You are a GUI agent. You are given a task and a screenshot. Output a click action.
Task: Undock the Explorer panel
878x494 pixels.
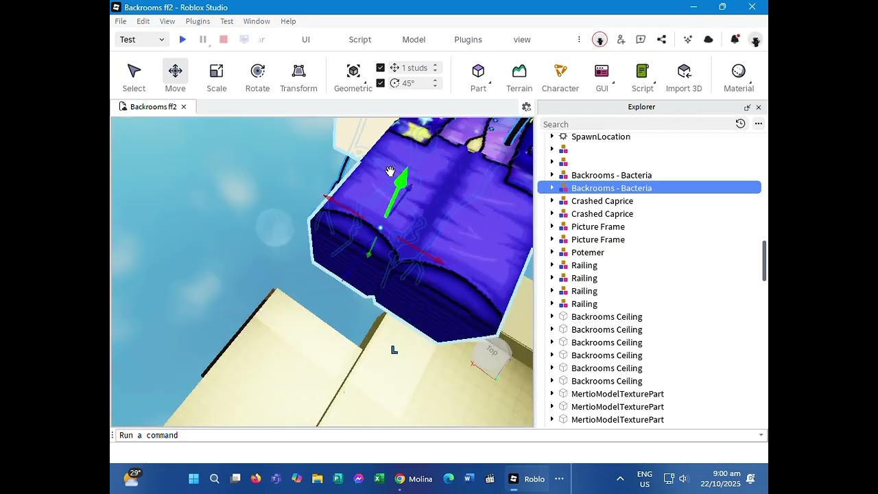click(x=747, y=108)
